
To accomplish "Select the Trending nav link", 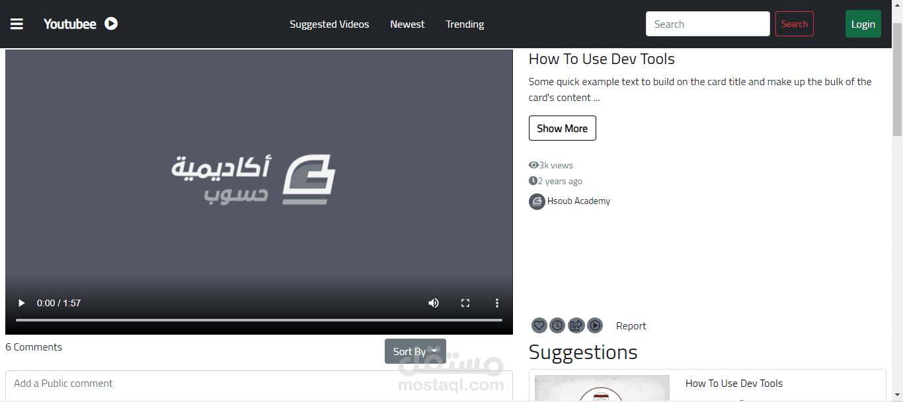I will click(x=465, y=24).
